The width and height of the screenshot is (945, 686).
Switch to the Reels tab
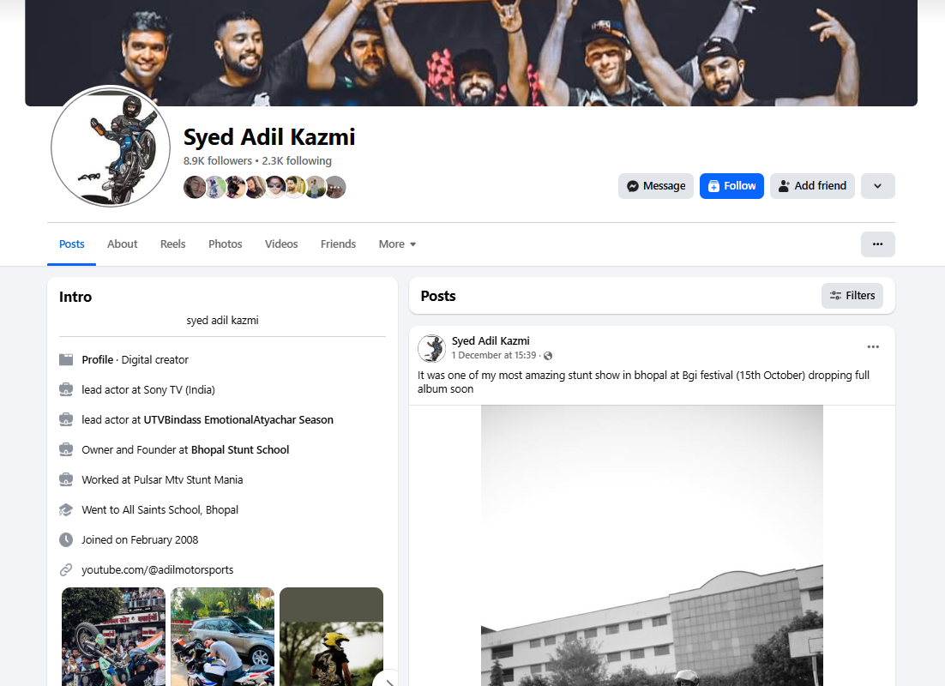click(x=173, y=244)
